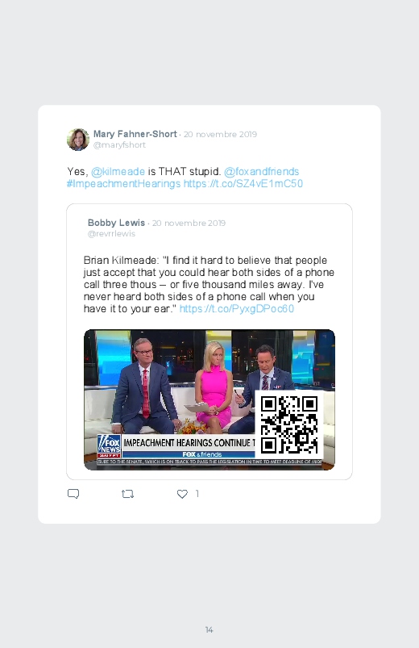The image size is (419, 648).
Task: Open the t.co/PyxgDPoc60 link
Action: point(237,309)
